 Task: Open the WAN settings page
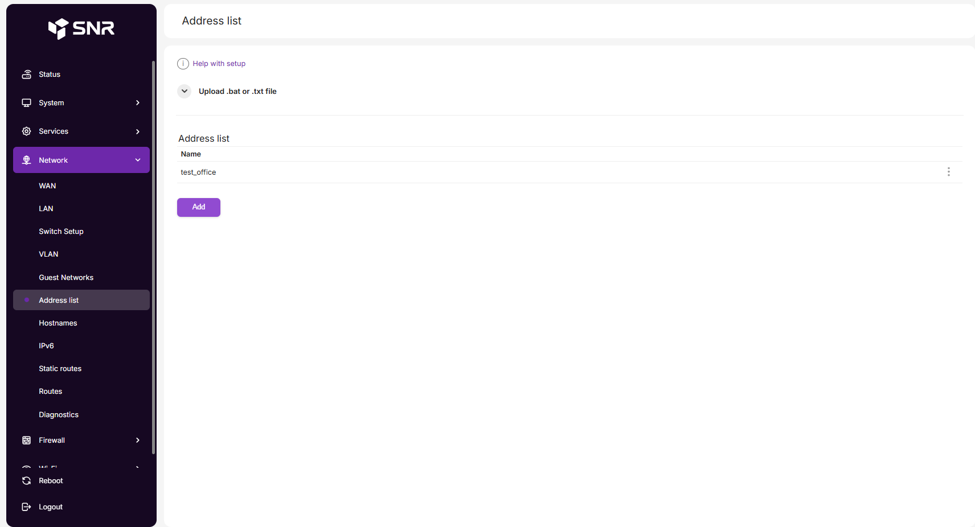(x=47, y=186)
